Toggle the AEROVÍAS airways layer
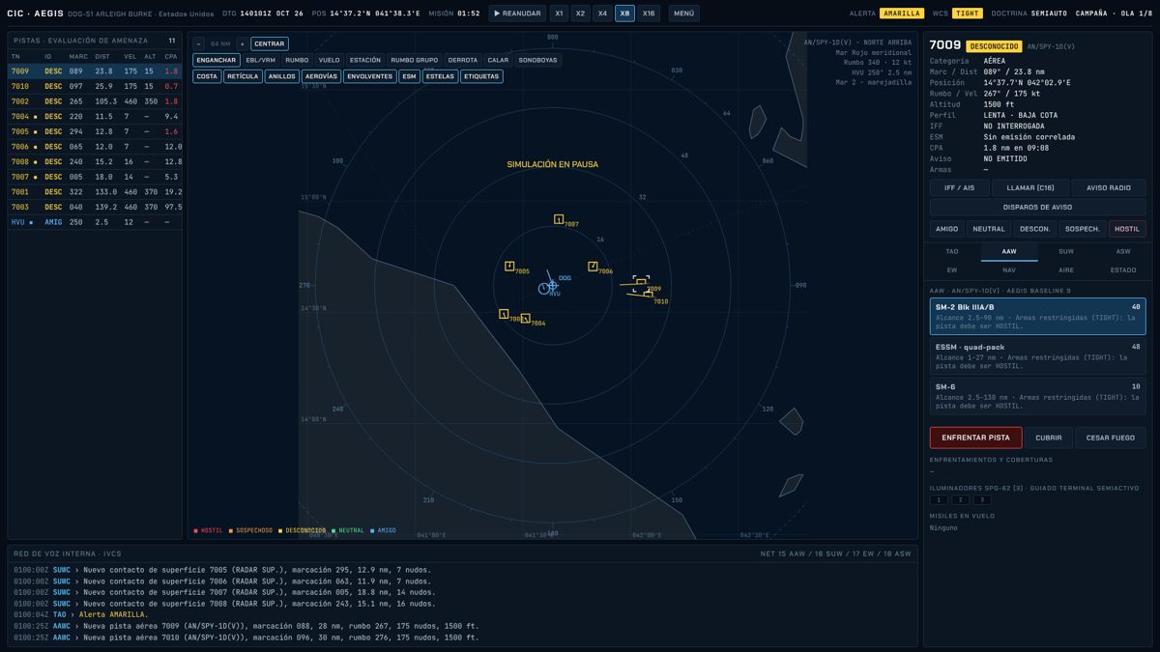 [321, 76]
